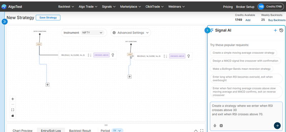Screen dimensions: 286x132
Task: Open math operators icon on exit RSI condition
Action: point(165,56)
